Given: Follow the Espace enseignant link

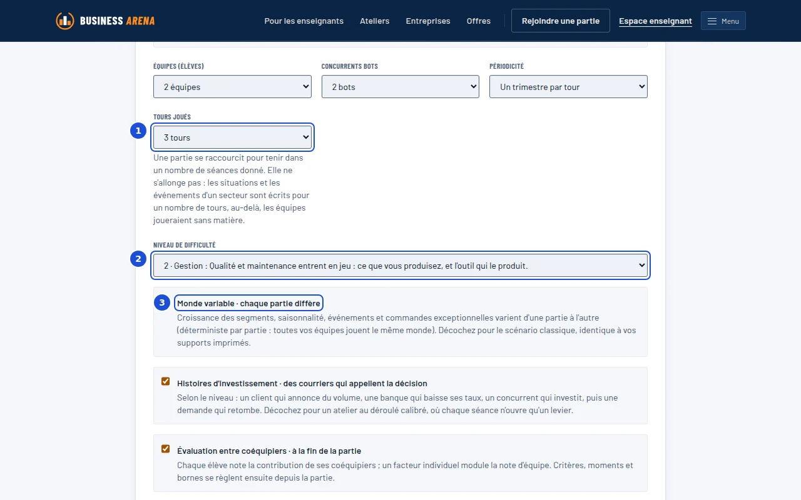Looking at the screenshot, I should 655,21.
